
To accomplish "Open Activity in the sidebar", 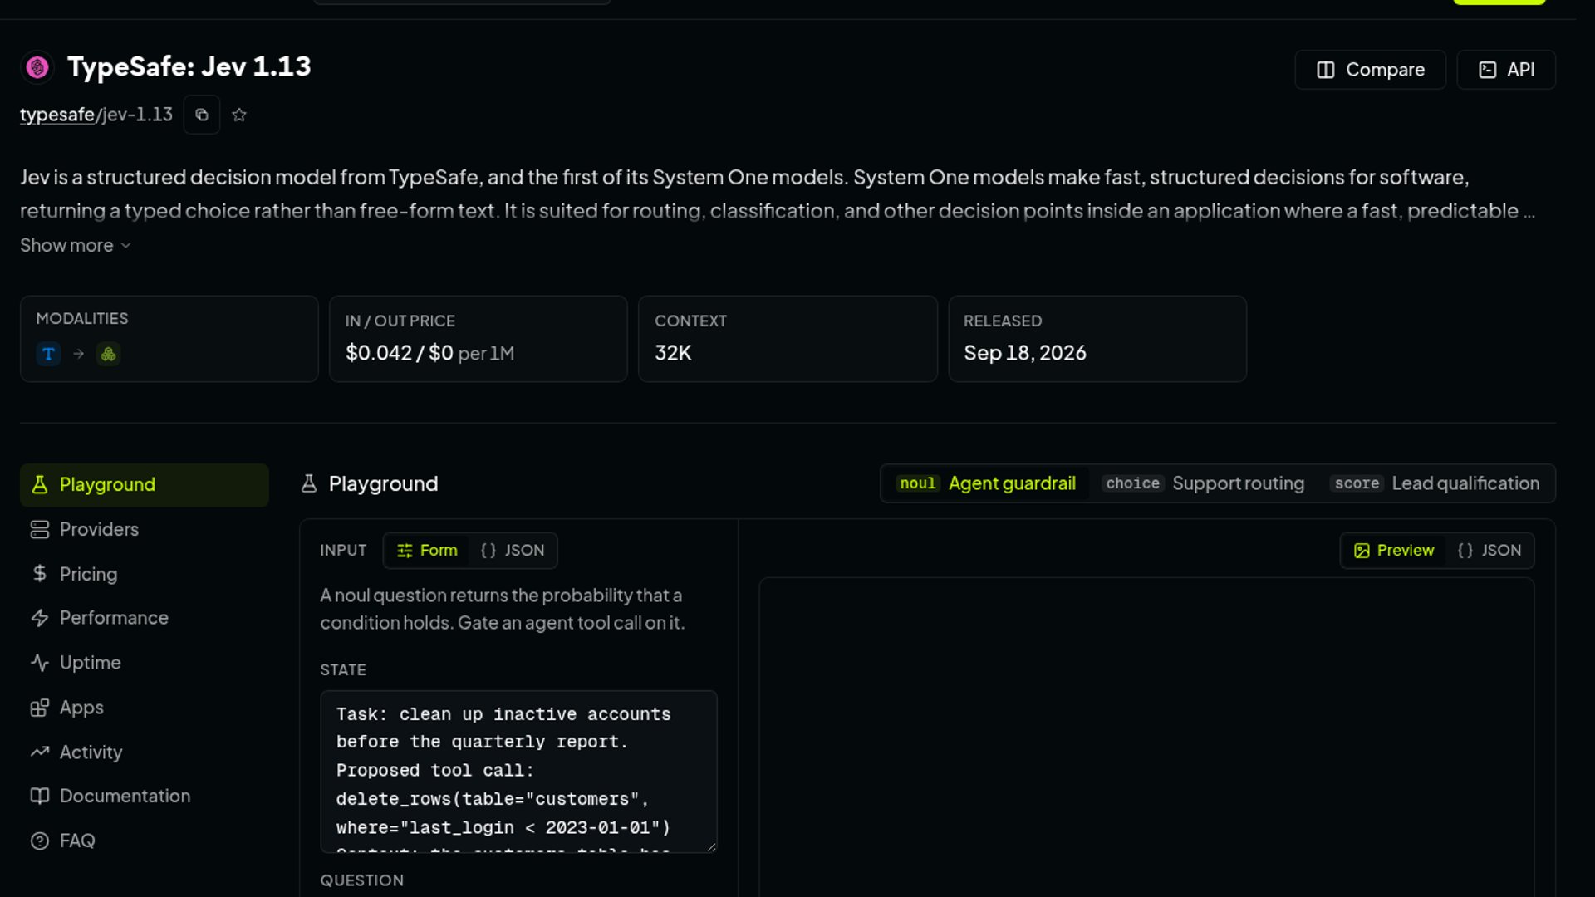I will (145, 752).
